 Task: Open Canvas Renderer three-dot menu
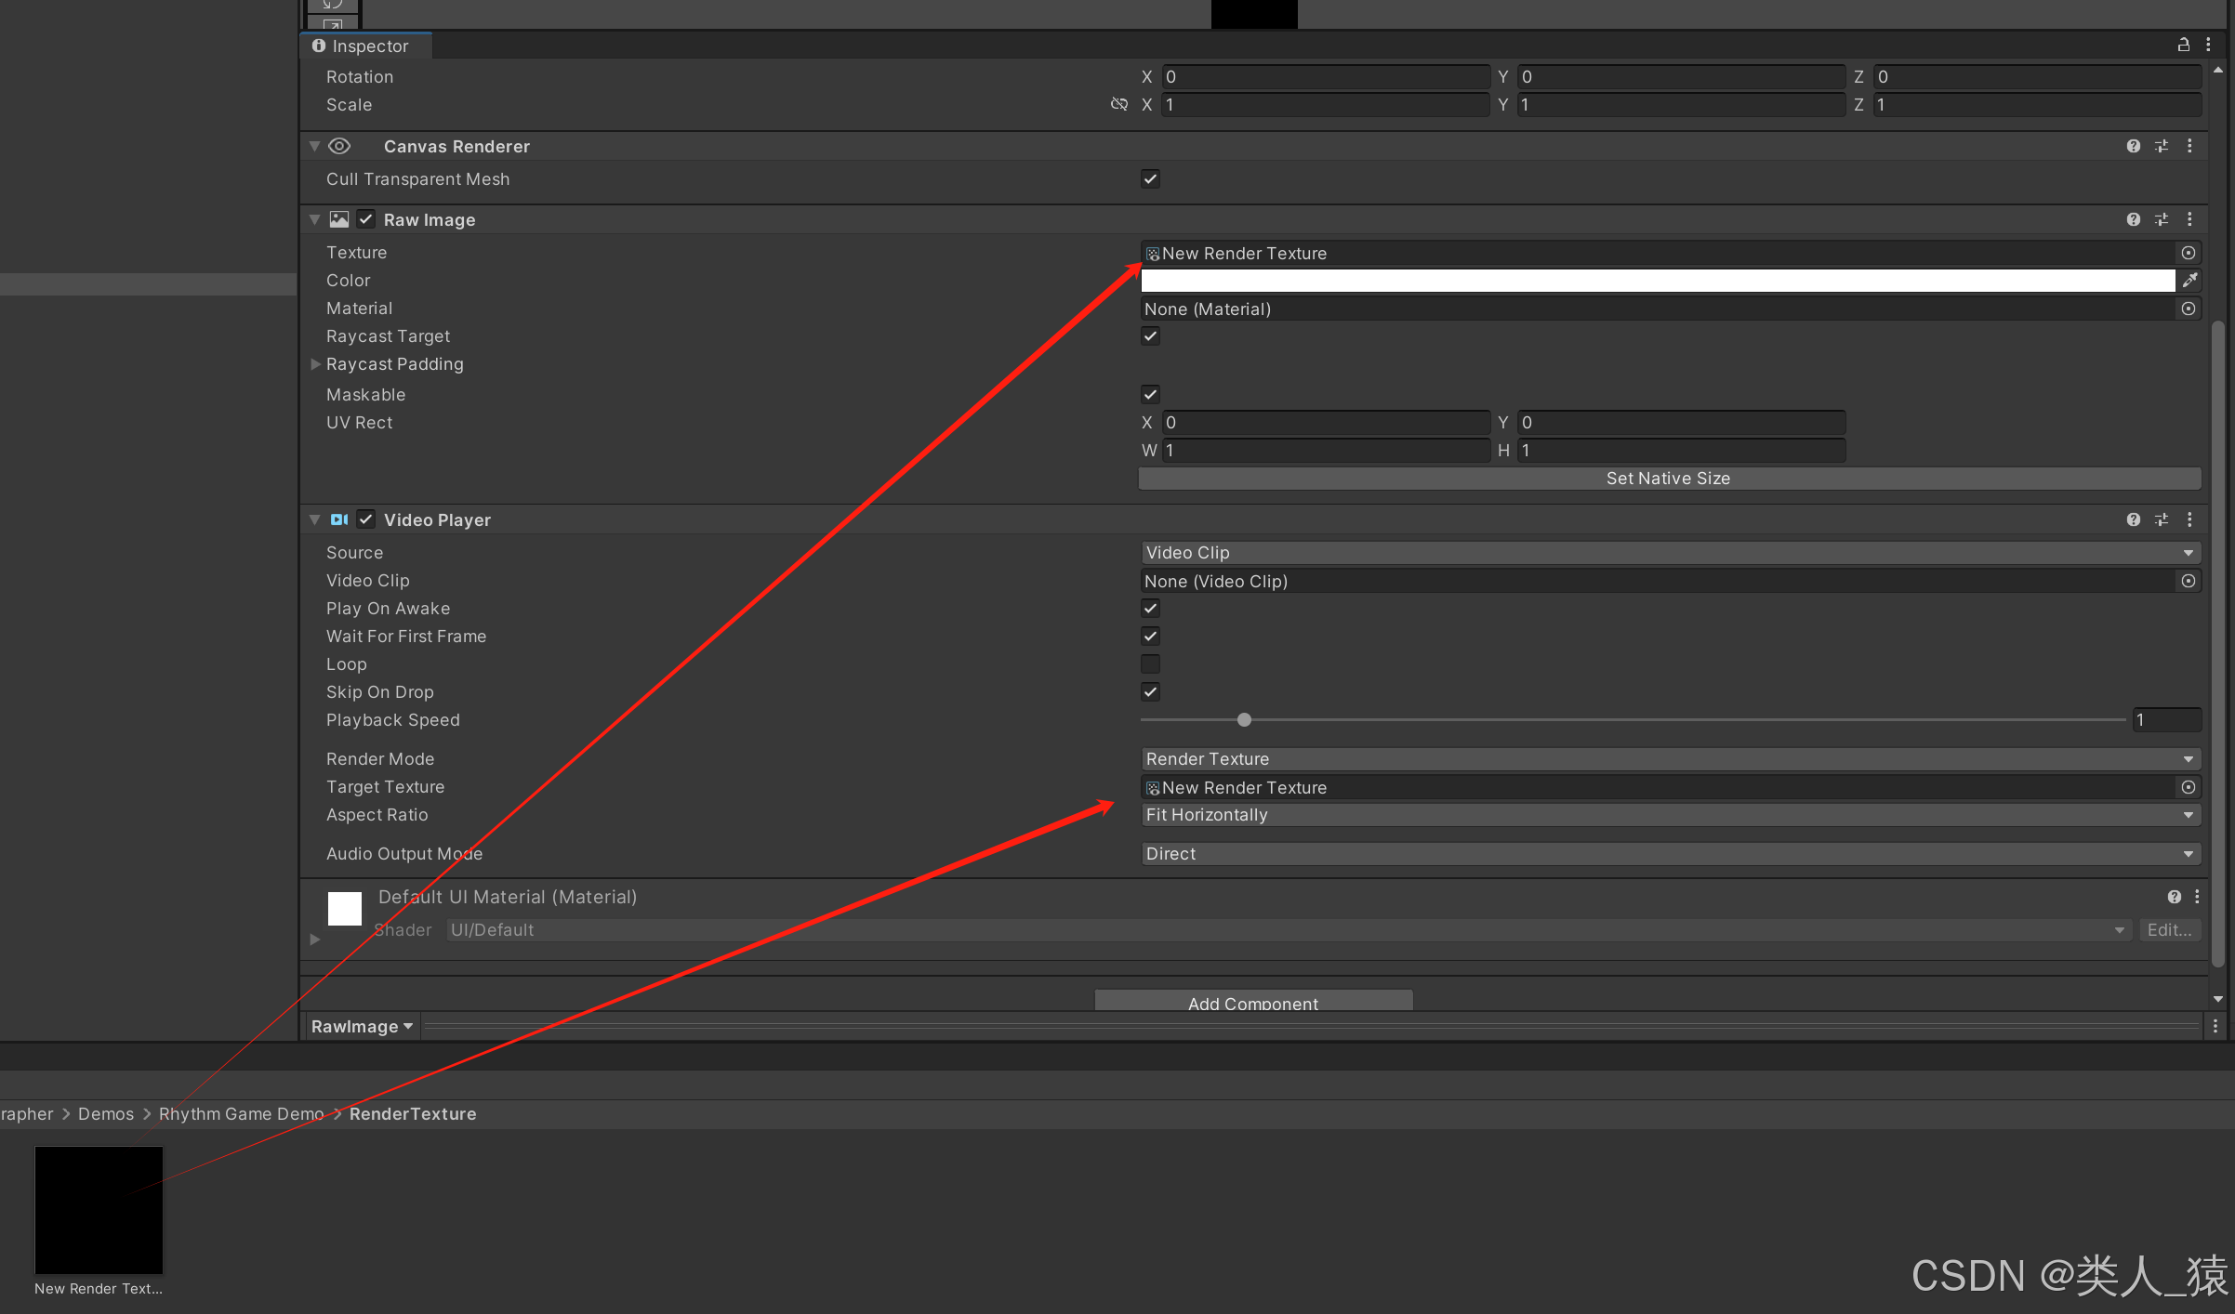click(2189, 146)
